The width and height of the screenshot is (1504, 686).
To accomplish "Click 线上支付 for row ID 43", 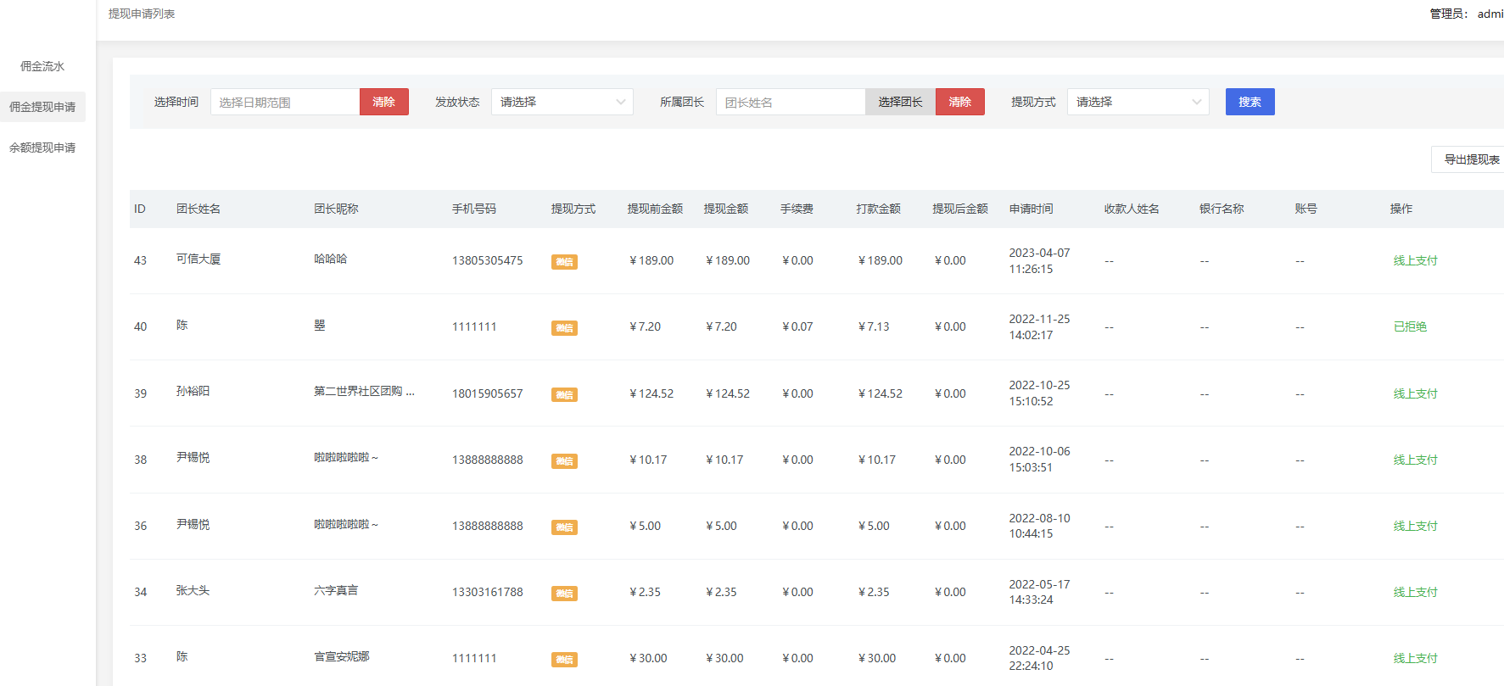I will click(x=1415, y=260).
